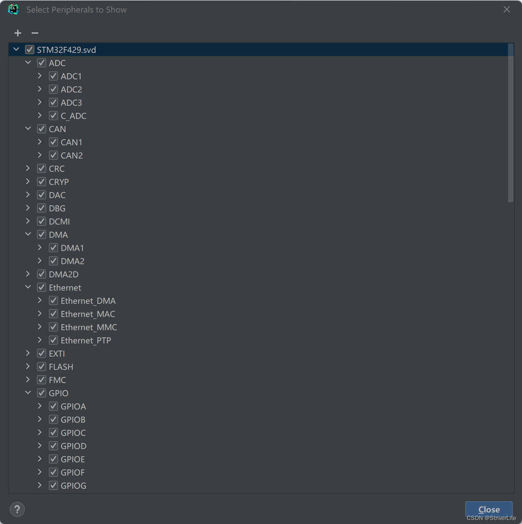The height and width of the screenshot is (524, 522).
Task: Select the GPIOC tree row
Action: tap(258, 433)
